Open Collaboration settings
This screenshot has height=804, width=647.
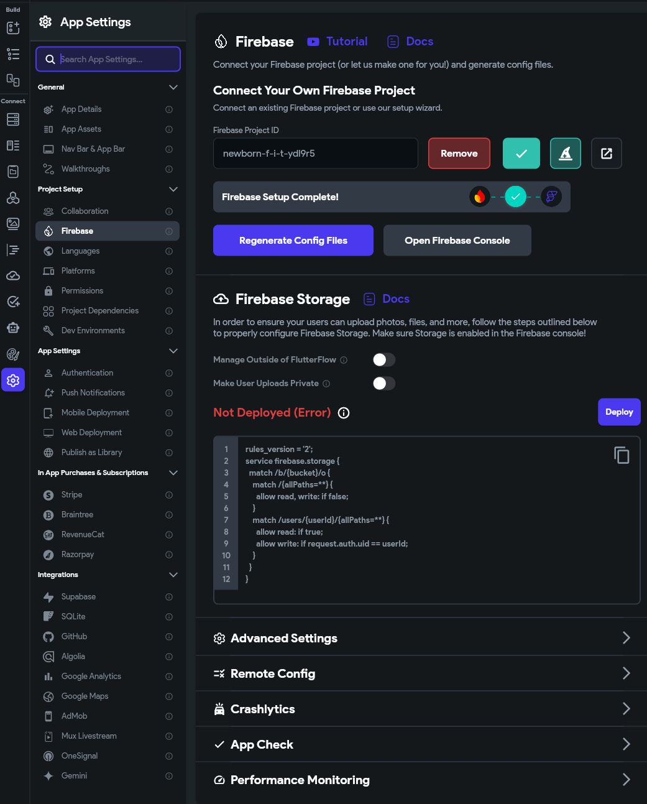(108, 211)
